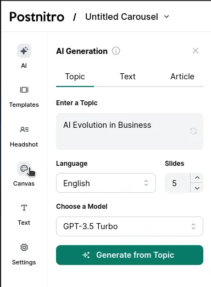Open the AI sparkle sidebar icon
Screen dimensions: 211x287
(x=24, y=51)
